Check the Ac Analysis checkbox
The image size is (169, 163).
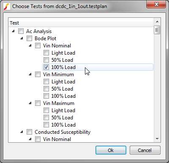click(21, 31)
